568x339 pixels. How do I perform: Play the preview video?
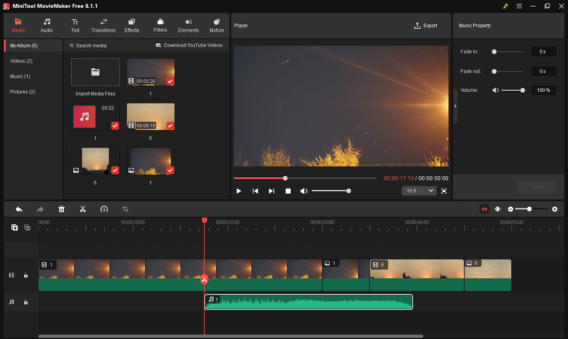239,191
